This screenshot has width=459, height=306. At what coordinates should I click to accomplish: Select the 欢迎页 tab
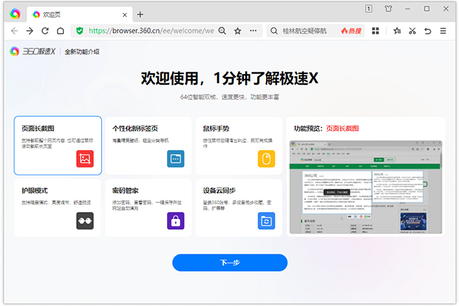click(x=80, y=14)
